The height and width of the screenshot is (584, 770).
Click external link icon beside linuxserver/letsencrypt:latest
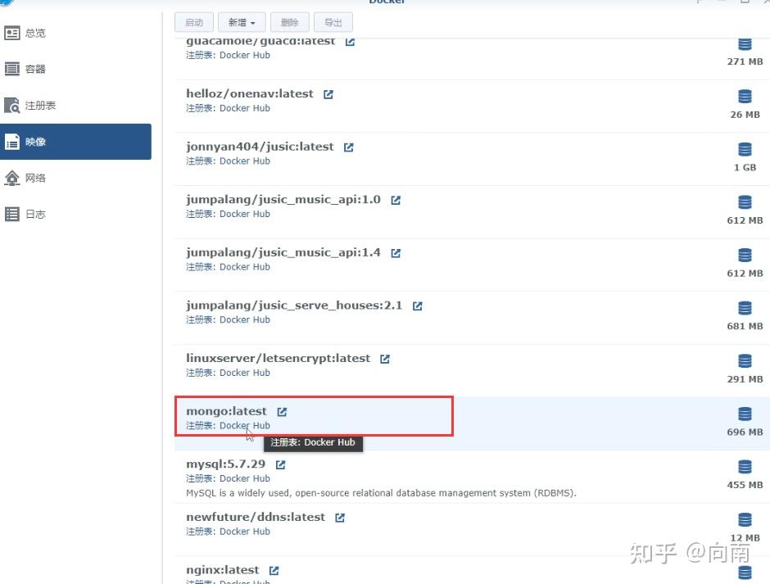384,358
